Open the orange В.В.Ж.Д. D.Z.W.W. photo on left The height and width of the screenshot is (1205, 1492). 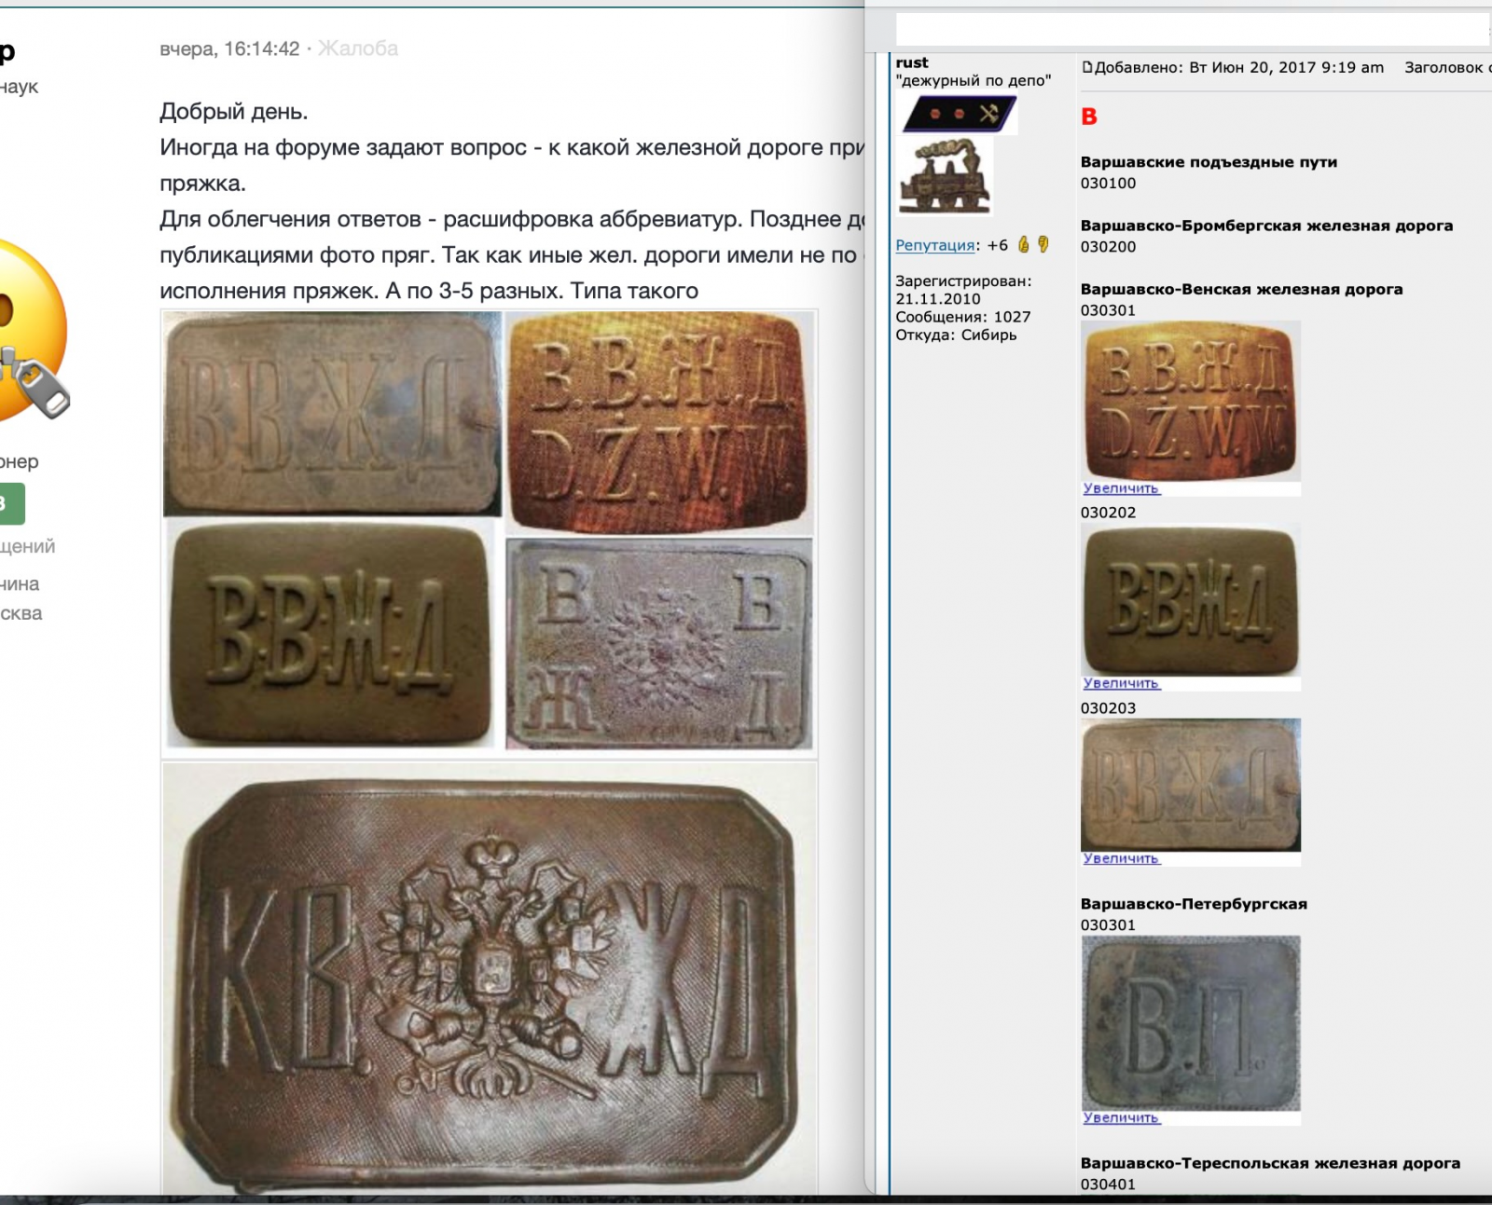click(659, 423)
